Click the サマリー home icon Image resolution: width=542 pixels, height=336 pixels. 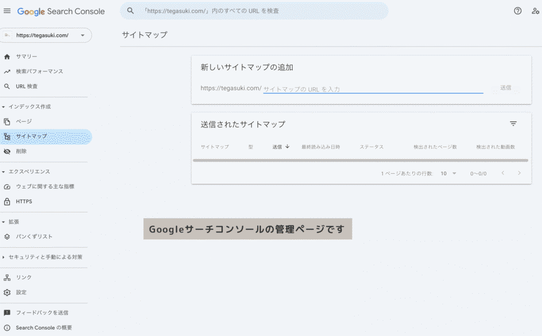7,57
